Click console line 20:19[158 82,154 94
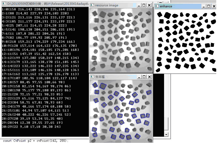Screen dimensions: 218x143 click(x=36, y=86)
